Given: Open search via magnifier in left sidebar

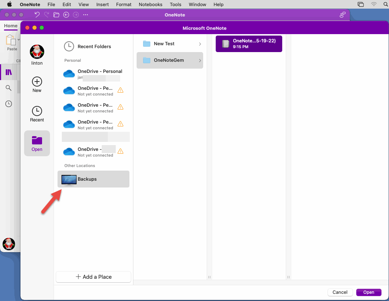Looking at the screenshot, I should (9, 88).
